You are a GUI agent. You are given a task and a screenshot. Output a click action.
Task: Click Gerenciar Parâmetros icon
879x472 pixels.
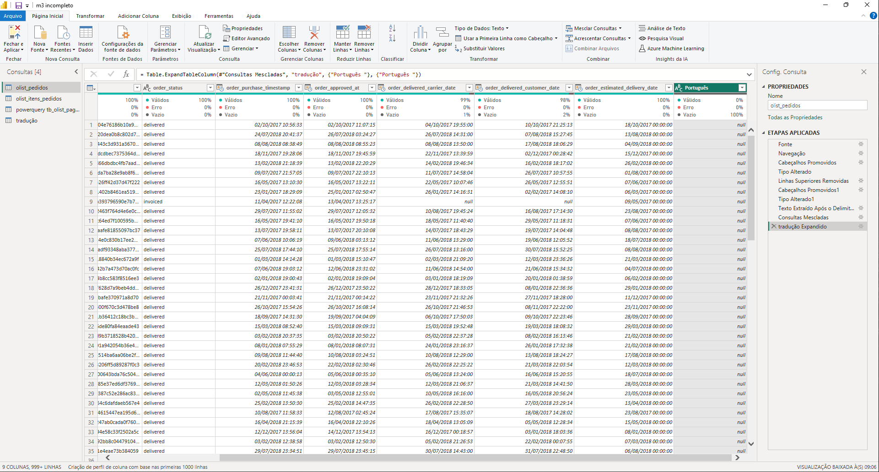coord(165,33)
